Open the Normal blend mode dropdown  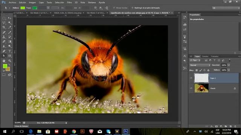200,65
